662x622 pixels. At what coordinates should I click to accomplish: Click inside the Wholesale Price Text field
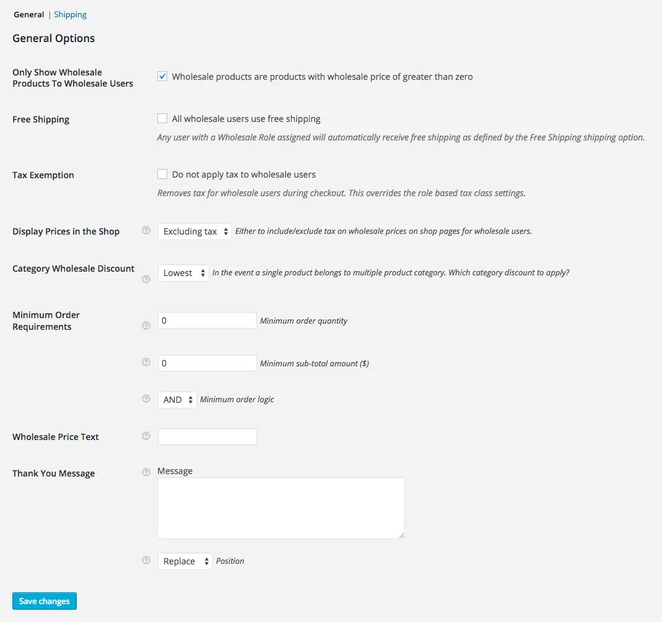pyautogui.click(x=207, y=436)
